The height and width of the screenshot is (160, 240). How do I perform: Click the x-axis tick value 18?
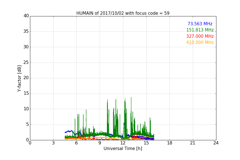pos(170,143)
